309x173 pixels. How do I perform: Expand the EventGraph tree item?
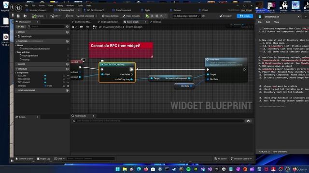[x=16, y=37]
